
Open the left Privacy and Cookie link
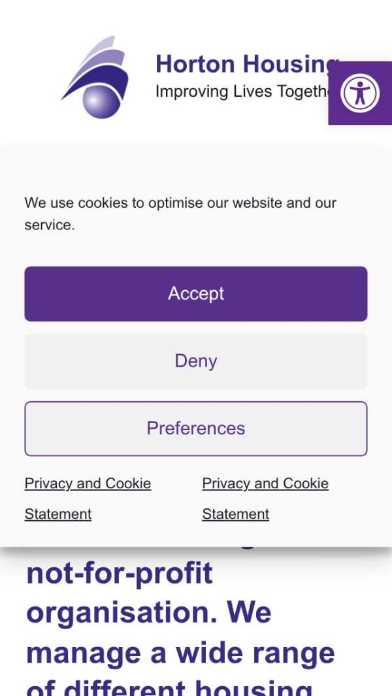pos(88,484)
